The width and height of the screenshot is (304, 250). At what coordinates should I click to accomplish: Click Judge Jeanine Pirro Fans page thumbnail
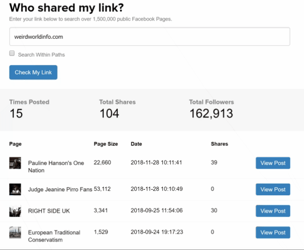point(15,189)
